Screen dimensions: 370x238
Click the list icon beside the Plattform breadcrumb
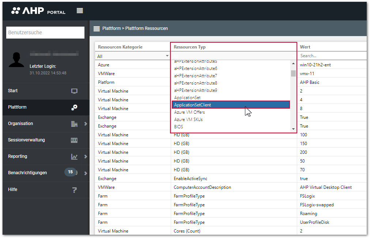pyautogui.click(x=97, y=29)
